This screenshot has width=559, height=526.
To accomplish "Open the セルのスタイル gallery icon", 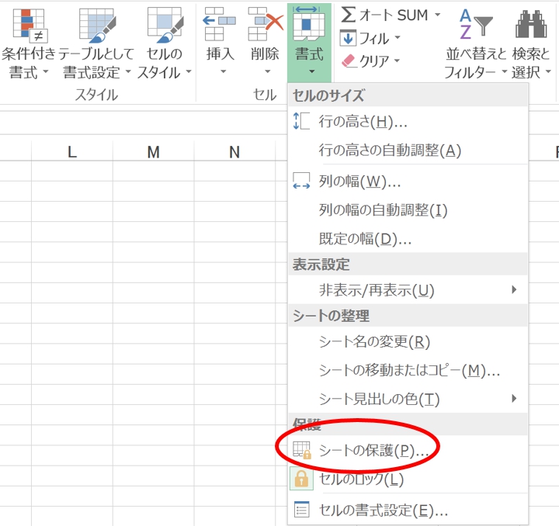I will (x=164, y=25).
